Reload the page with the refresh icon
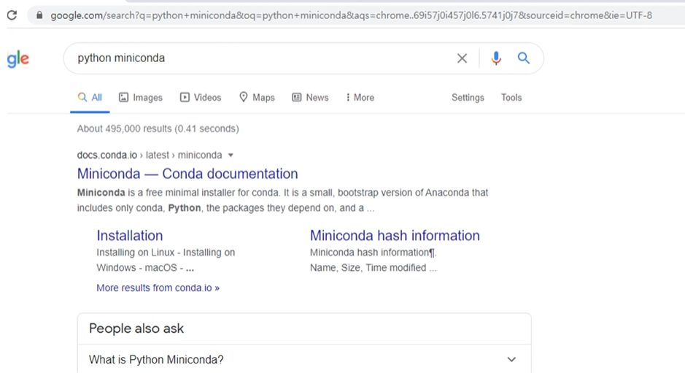The height and width of the screenshot is (373, 685). click(12, 15)
